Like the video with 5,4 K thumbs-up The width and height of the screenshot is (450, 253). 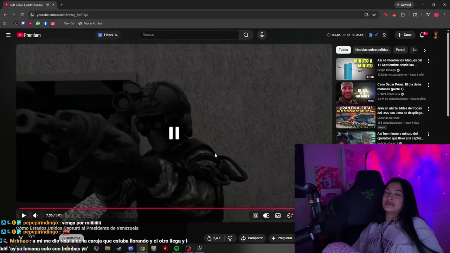point(213,238)
